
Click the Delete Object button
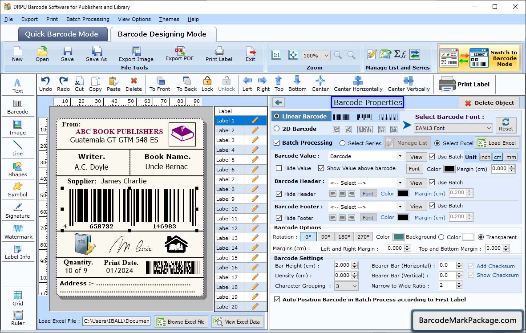pos(489,103)
